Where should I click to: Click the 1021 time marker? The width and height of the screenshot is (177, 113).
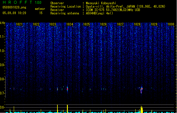(19, 24)
